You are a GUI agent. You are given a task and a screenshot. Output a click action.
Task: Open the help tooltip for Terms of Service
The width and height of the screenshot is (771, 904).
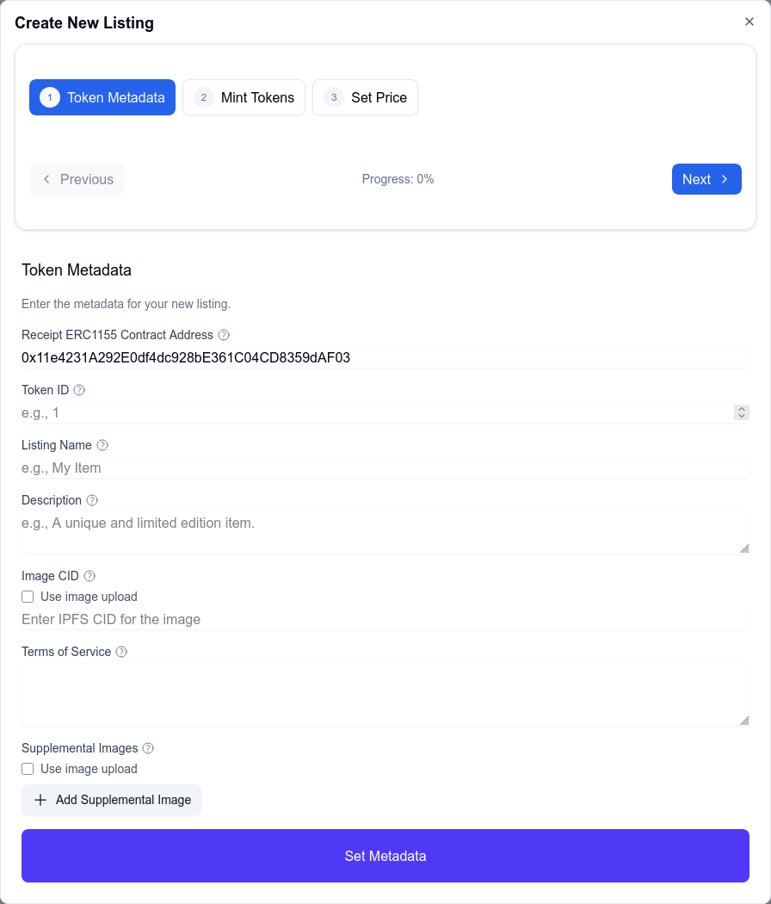[x=120, y=652]
